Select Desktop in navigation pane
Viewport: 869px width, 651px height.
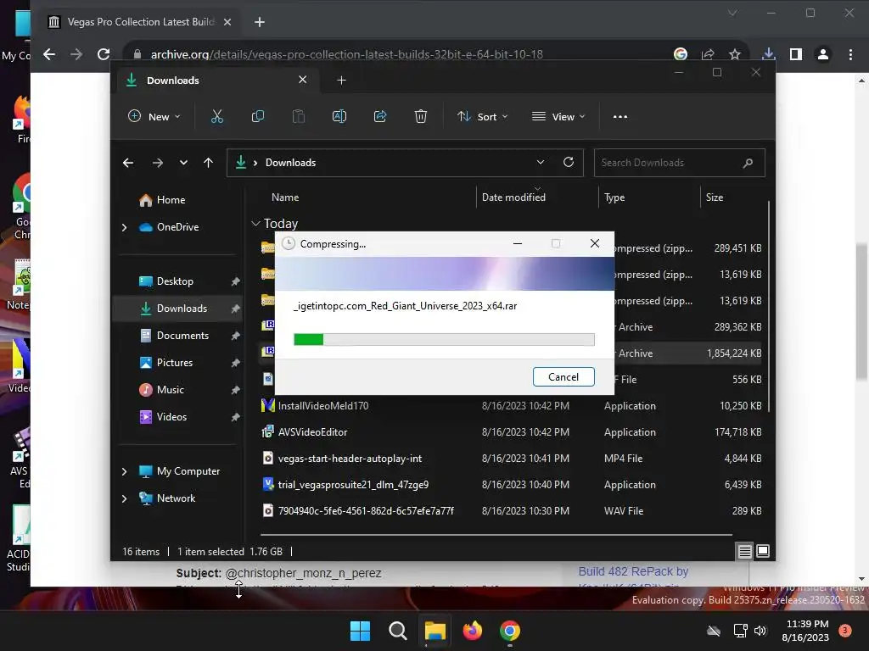(175, 281)
